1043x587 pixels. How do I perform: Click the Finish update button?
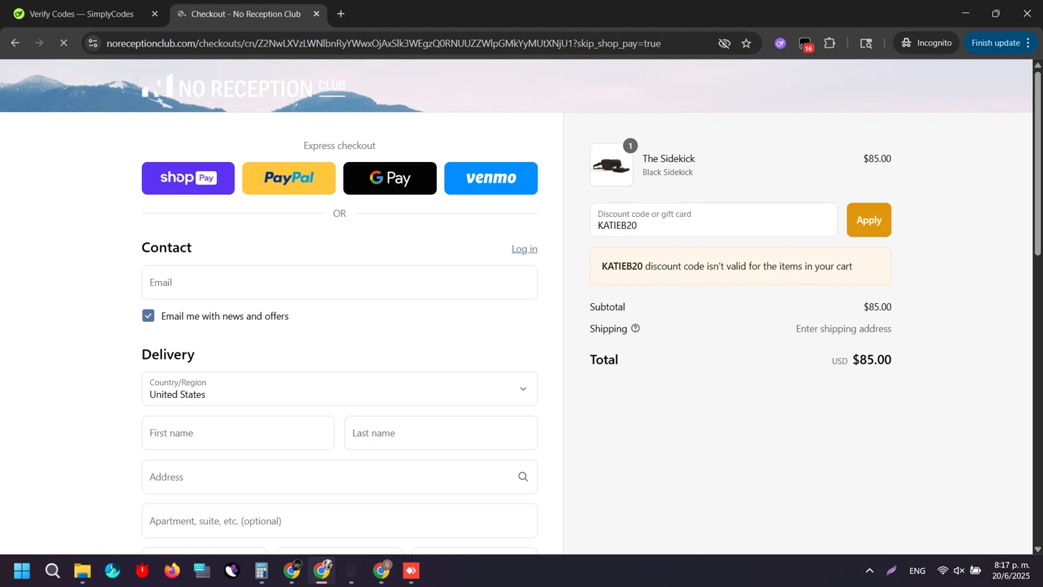(x=1000, y=43)
